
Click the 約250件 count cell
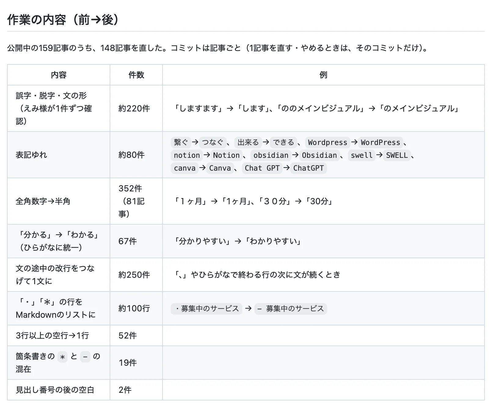tap(136, 275)
